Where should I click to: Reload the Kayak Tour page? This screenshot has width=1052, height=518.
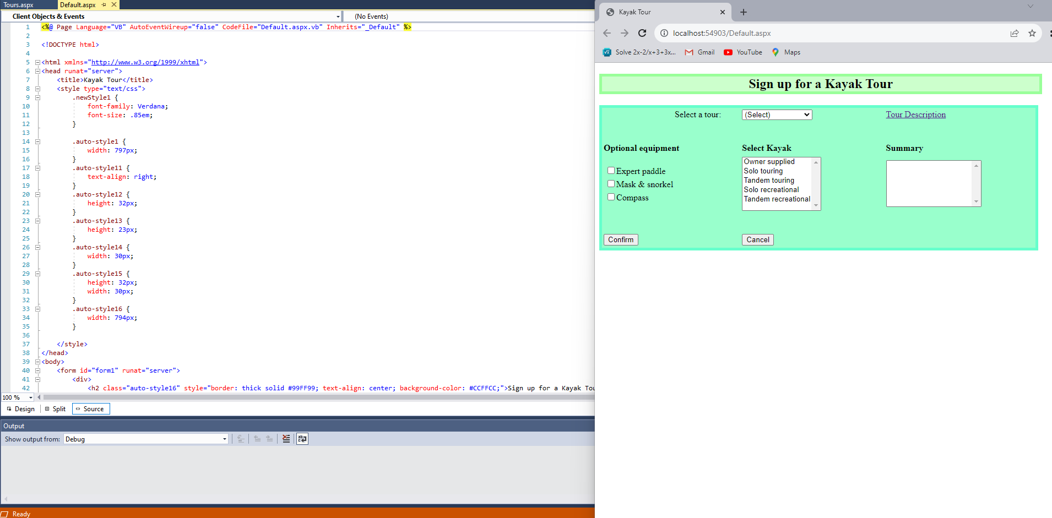[642, 33]
